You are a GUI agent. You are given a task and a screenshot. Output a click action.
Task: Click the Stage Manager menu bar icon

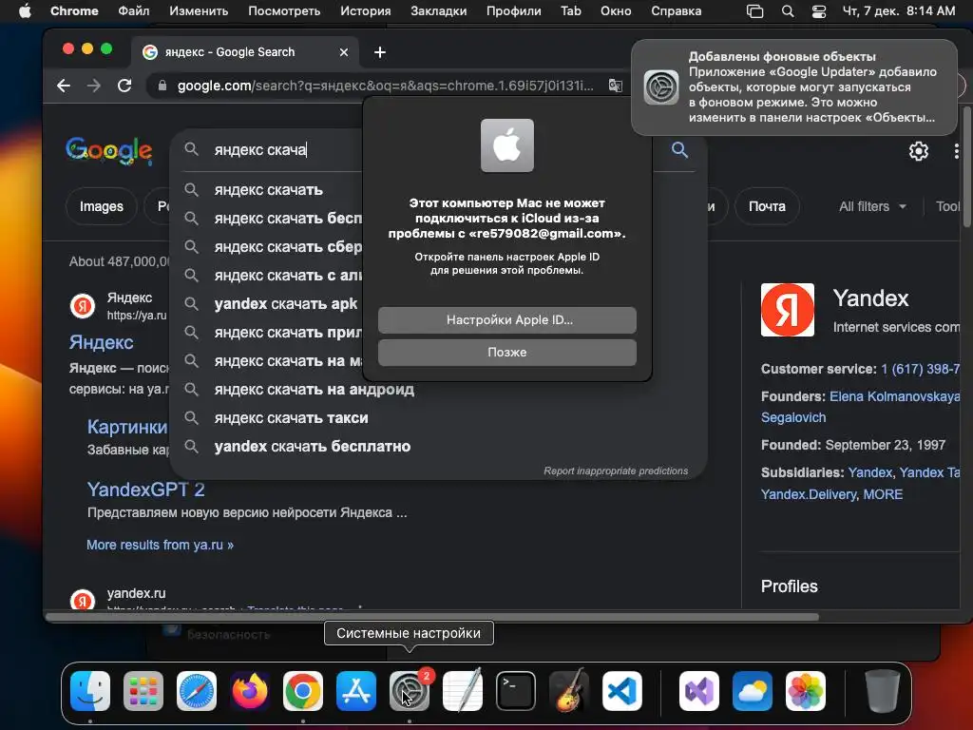(x=754, y=10)
